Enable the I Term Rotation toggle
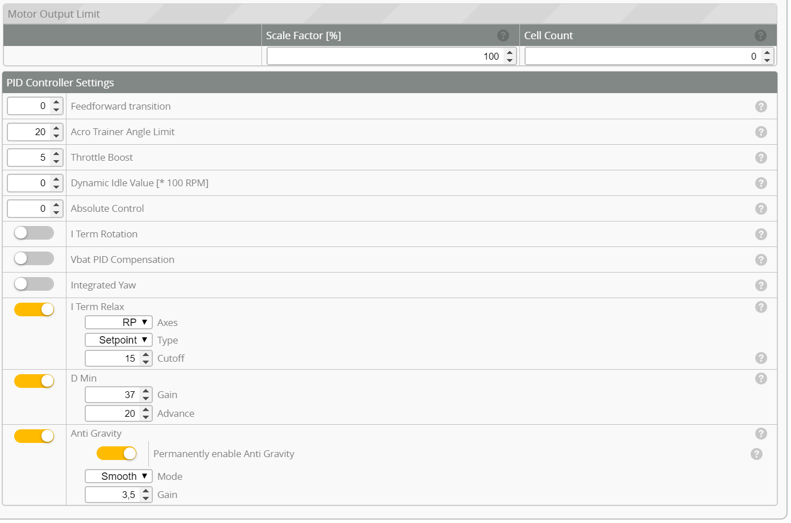 click(34, 233)
